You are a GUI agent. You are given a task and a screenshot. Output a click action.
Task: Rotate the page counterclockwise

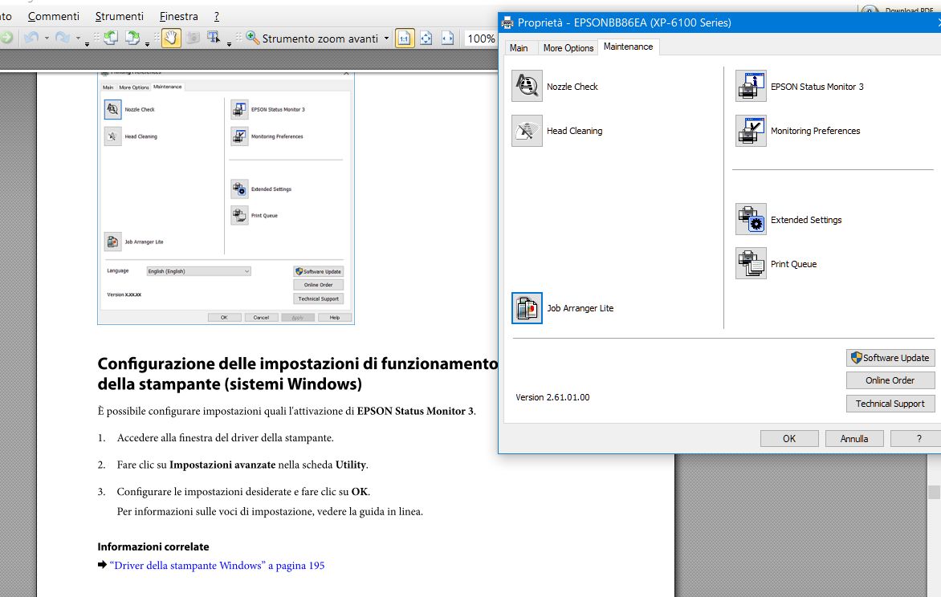coord(111,39)
